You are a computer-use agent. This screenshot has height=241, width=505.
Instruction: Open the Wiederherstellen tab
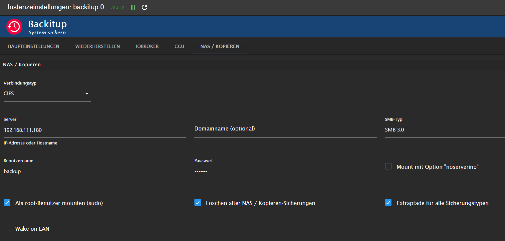(x=97, y=46)
